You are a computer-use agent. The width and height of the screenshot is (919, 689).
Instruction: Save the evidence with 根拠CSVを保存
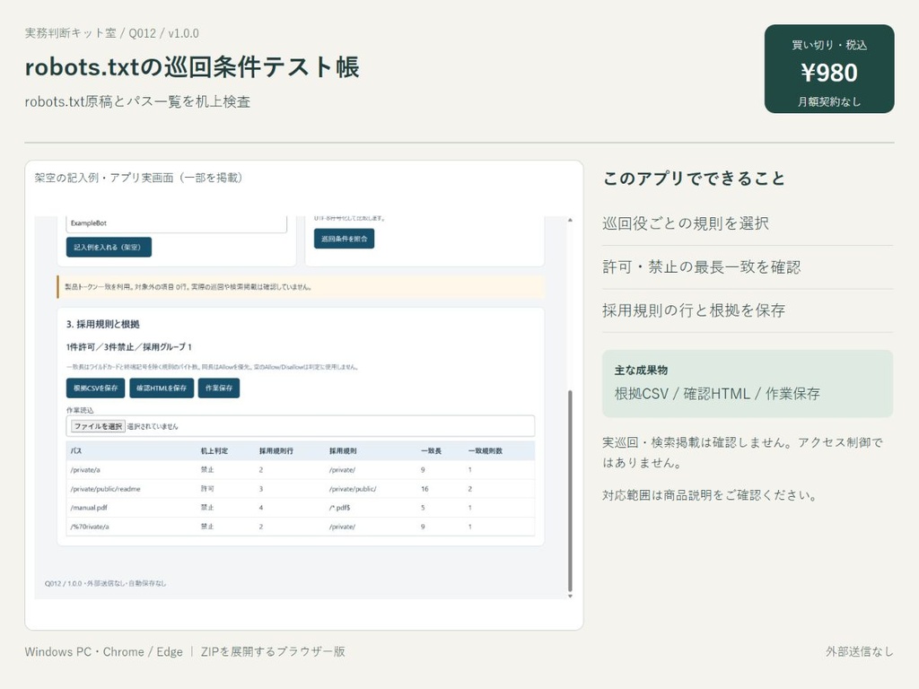95,388
